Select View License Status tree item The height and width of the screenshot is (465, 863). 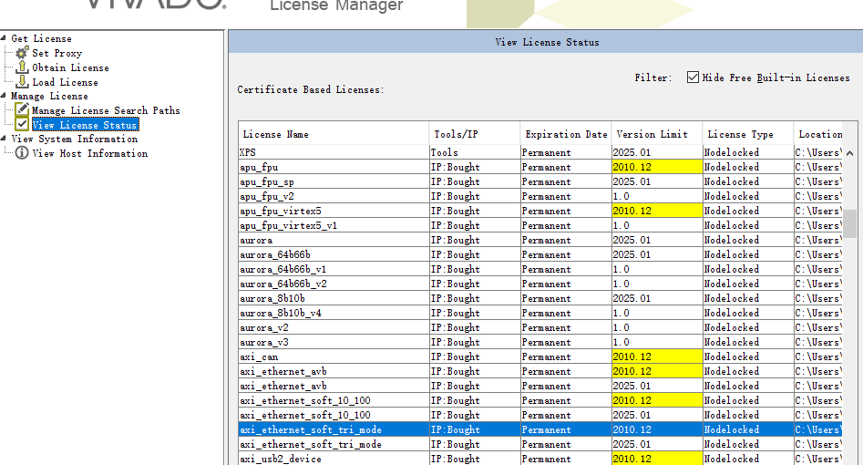click(85, 125)
